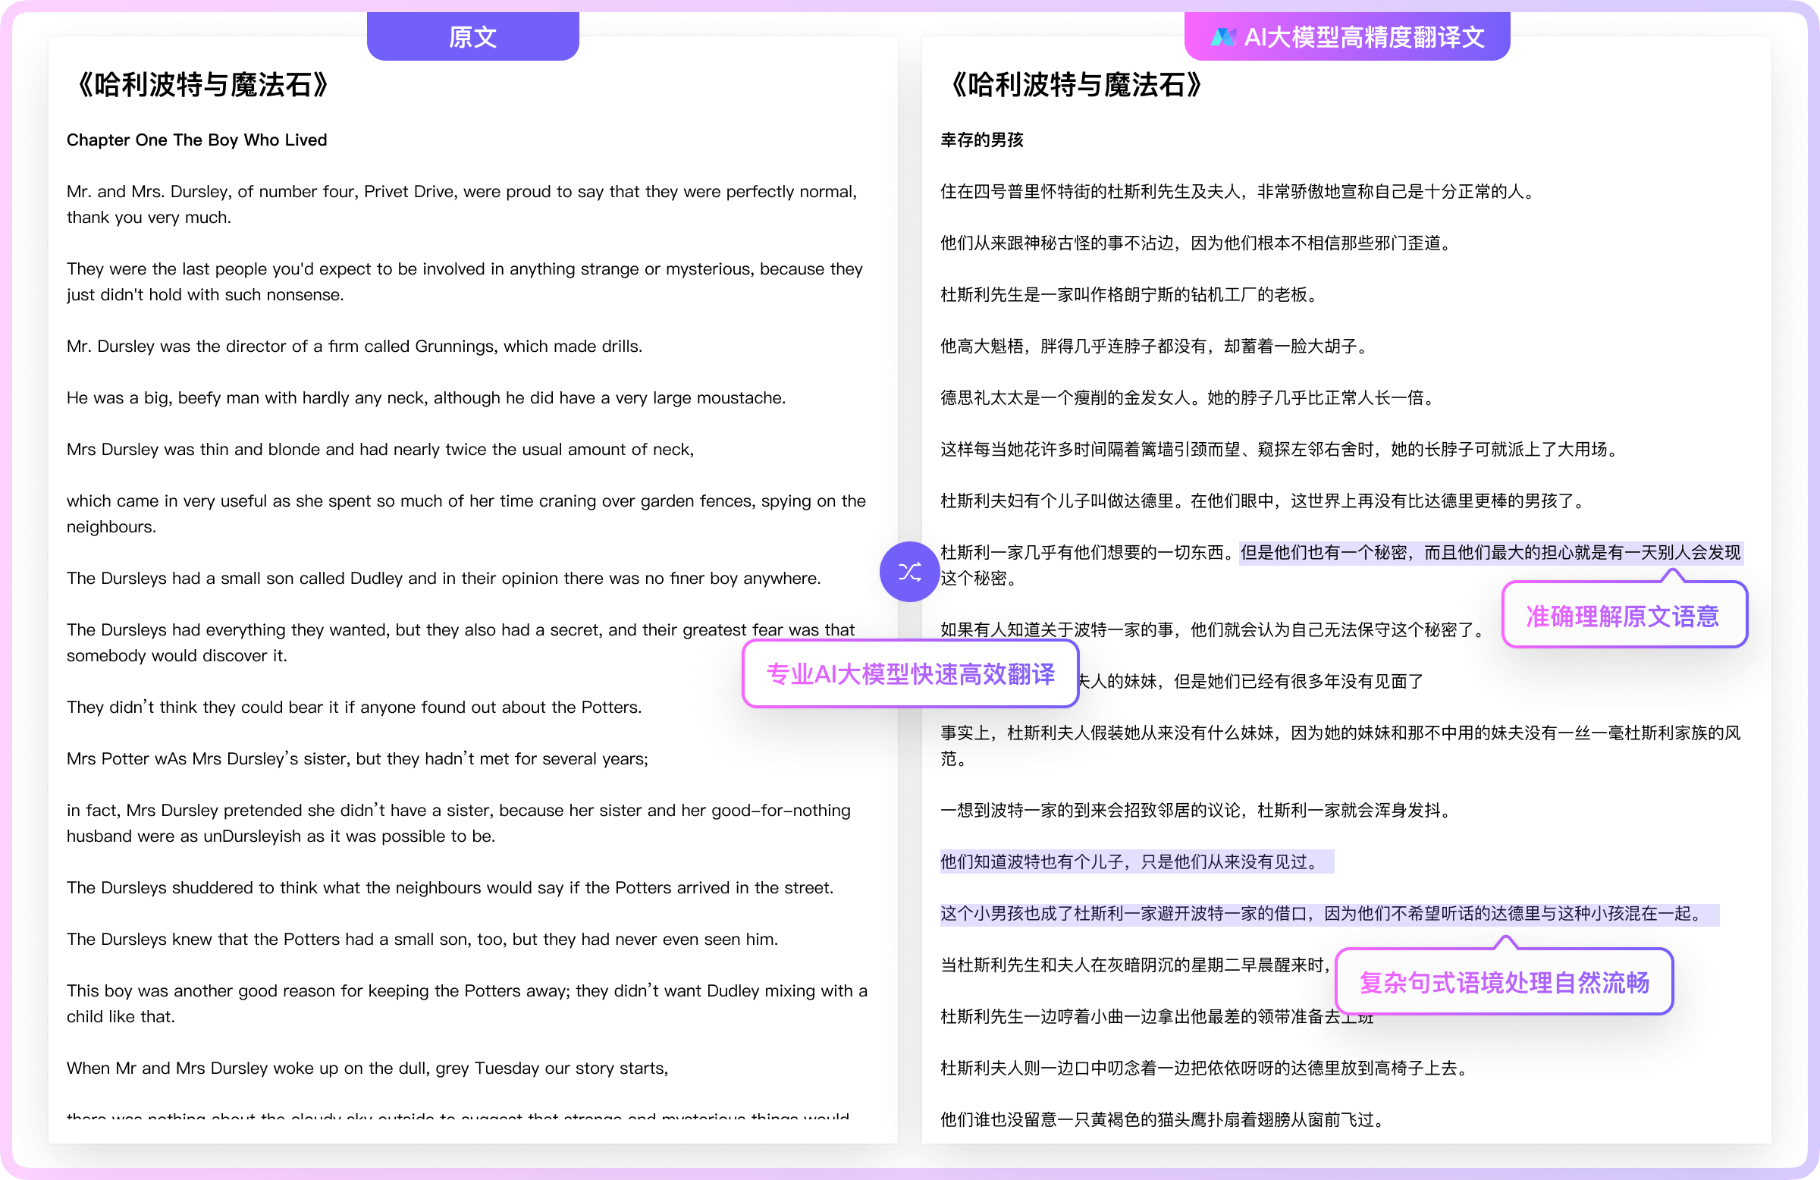Click the line 杜斯利夫人则一边口中叨念着

1204,1069
